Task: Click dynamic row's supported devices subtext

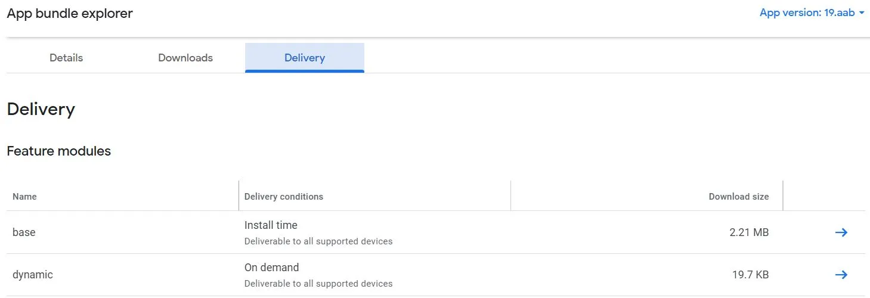Action: click(318, 284)
